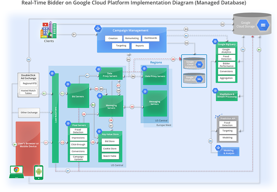Click the Load Balancers vertical bar
The image size is (277, 192).
(x=55, y=118)
